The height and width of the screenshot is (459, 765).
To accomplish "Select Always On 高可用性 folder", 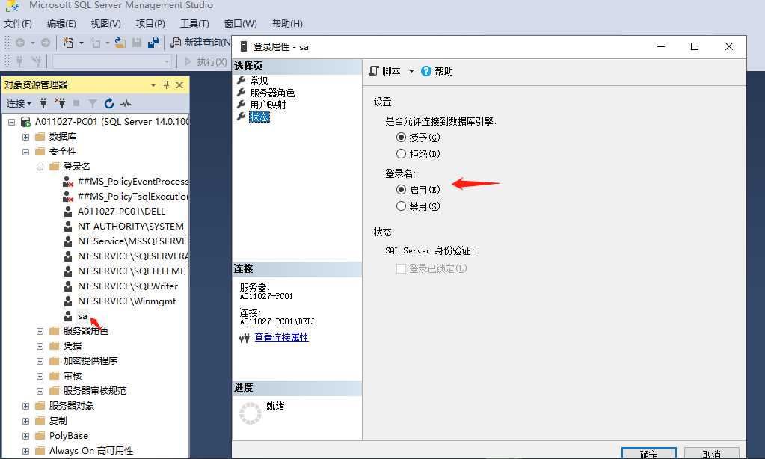I will [x=91, y=451].
